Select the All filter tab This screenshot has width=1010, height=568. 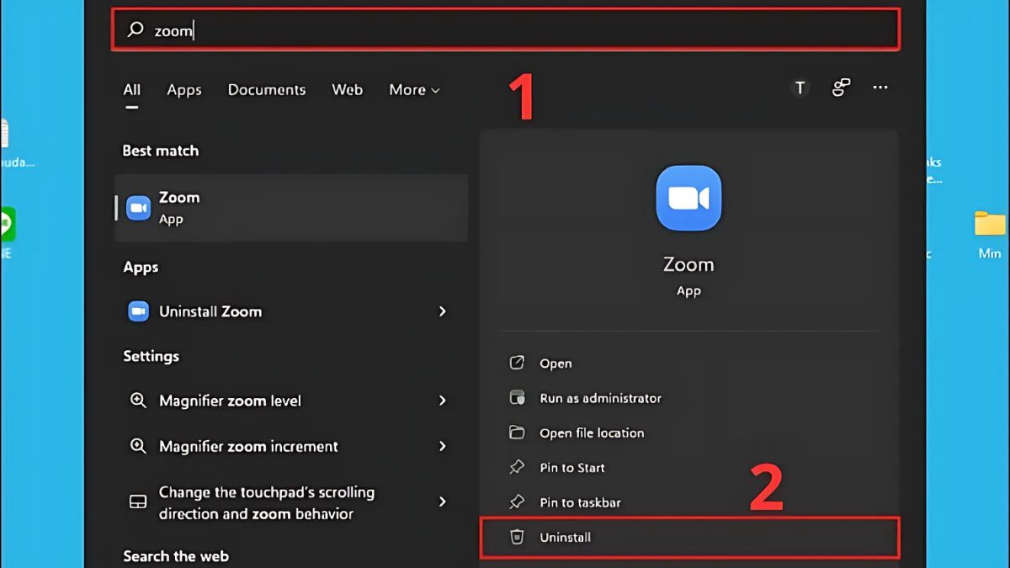[132, 89]
